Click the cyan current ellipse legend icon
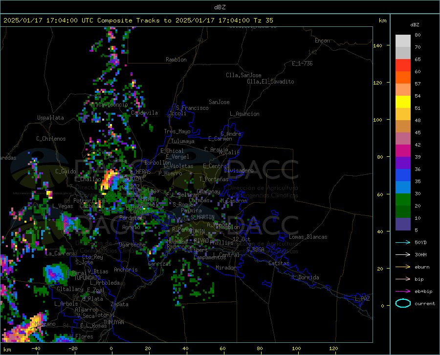 [403, 303]
